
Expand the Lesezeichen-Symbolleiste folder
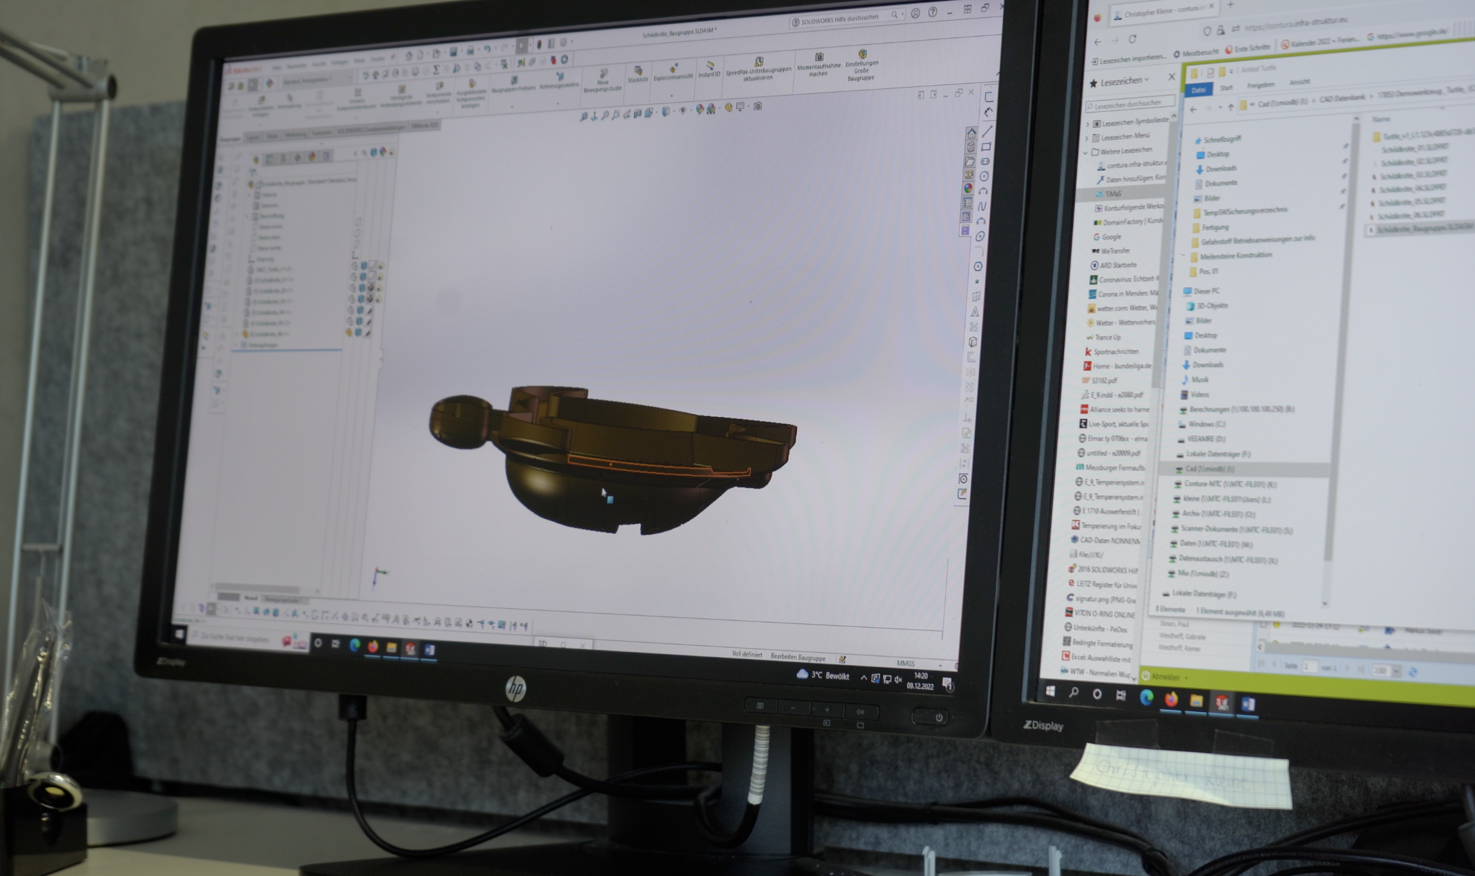pyautogui.click(x=1087, y=124)
